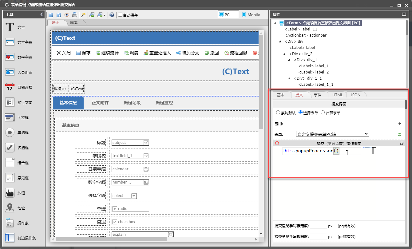This screenshot has width=412, height=249.
Task: Open the dropdown arrow next to import icon
Action: click(104, 15)
